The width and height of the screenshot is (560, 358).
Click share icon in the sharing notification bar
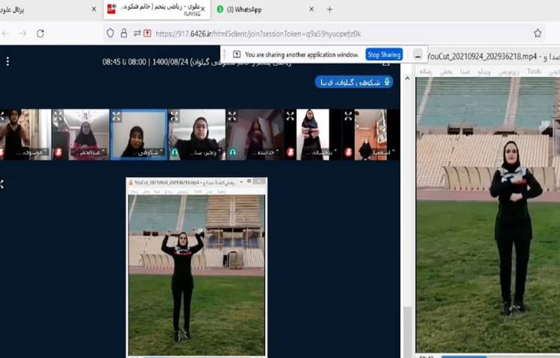[x=237, y=54]
